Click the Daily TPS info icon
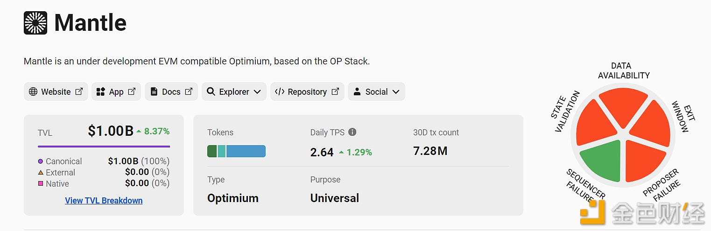Image resolution: width=711 pixels, height=231 pixels. click(352, 132)
